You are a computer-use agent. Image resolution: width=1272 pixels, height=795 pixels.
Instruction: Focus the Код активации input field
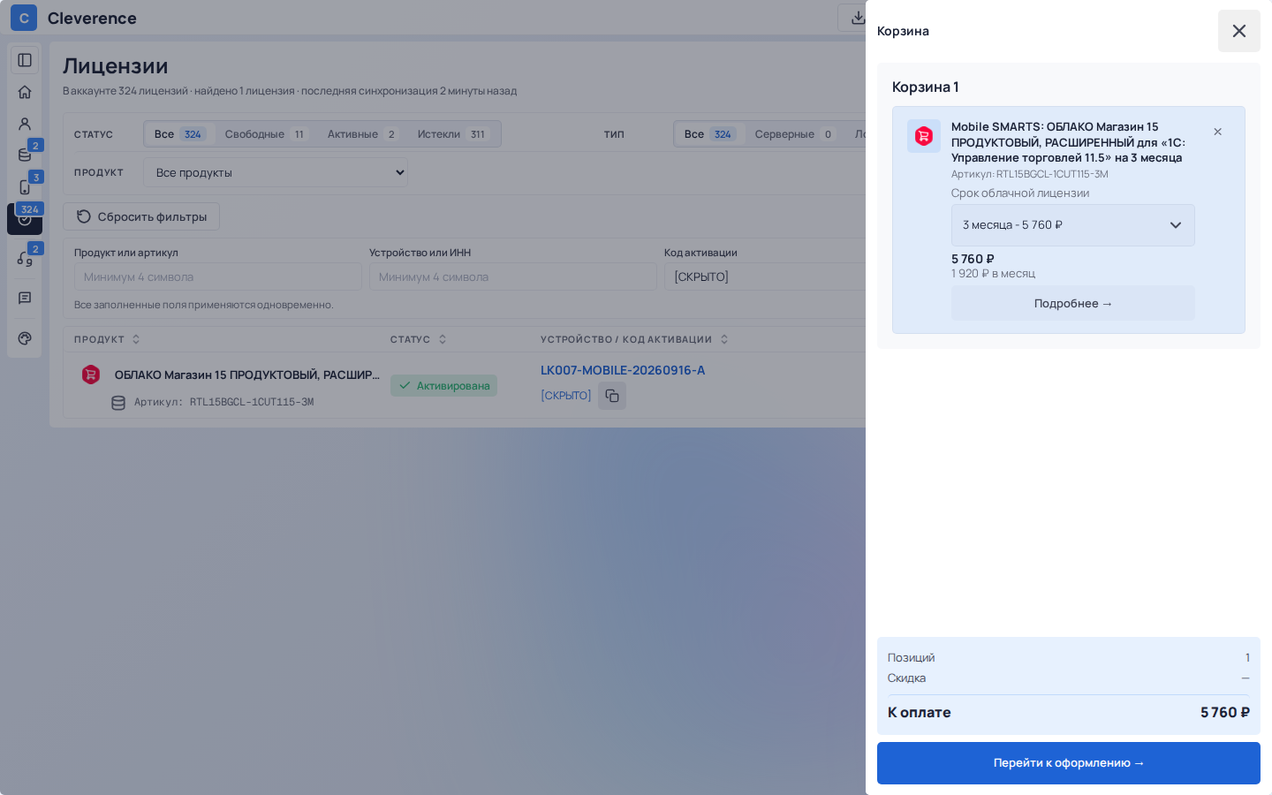coord(765,276)
